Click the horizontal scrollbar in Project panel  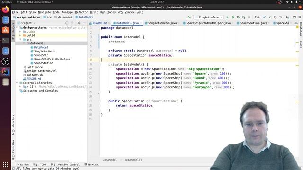pyautogui.click(x=42, y=161)
